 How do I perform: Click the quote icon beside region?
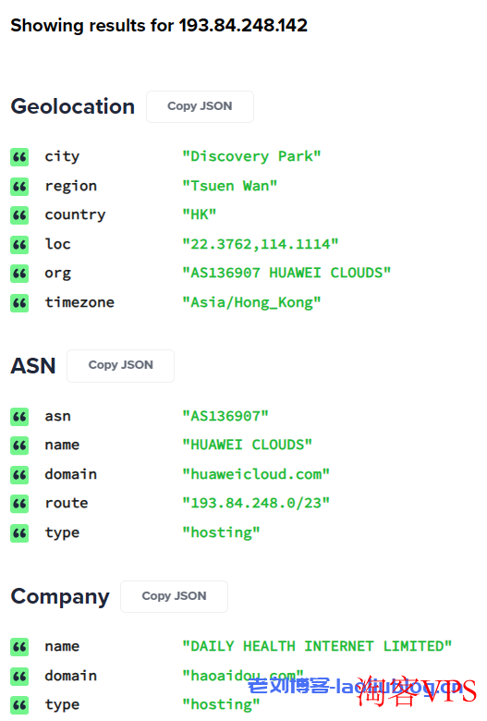(x=19, y=186)
